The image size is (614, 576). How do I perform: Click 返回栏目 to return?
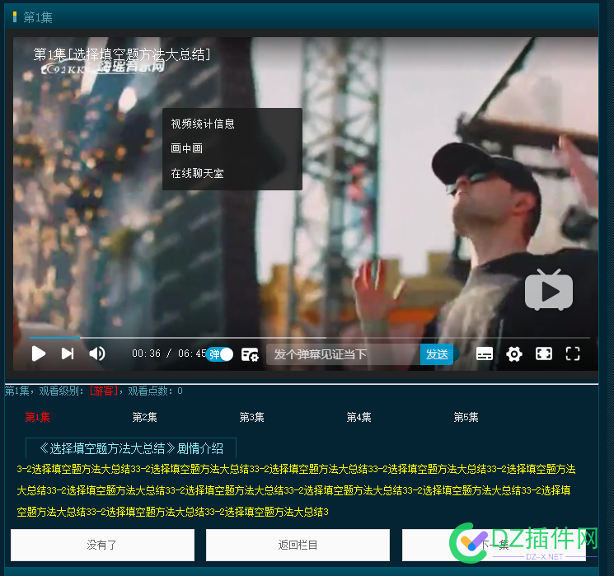click(x=298, y=545)
